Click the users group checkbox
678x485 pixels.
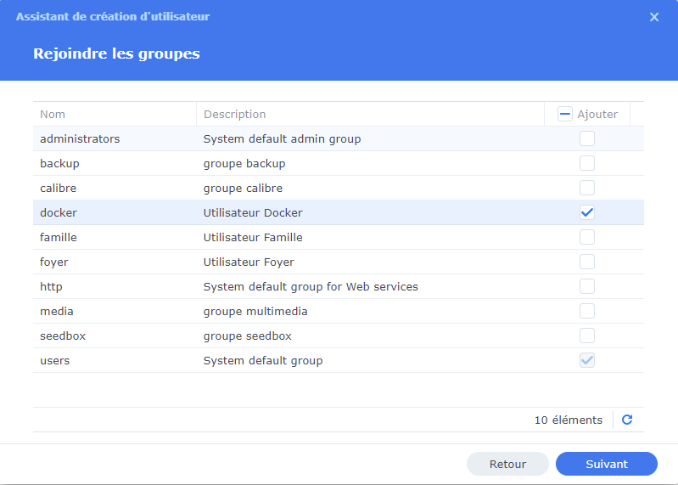(x=587, y=360)
